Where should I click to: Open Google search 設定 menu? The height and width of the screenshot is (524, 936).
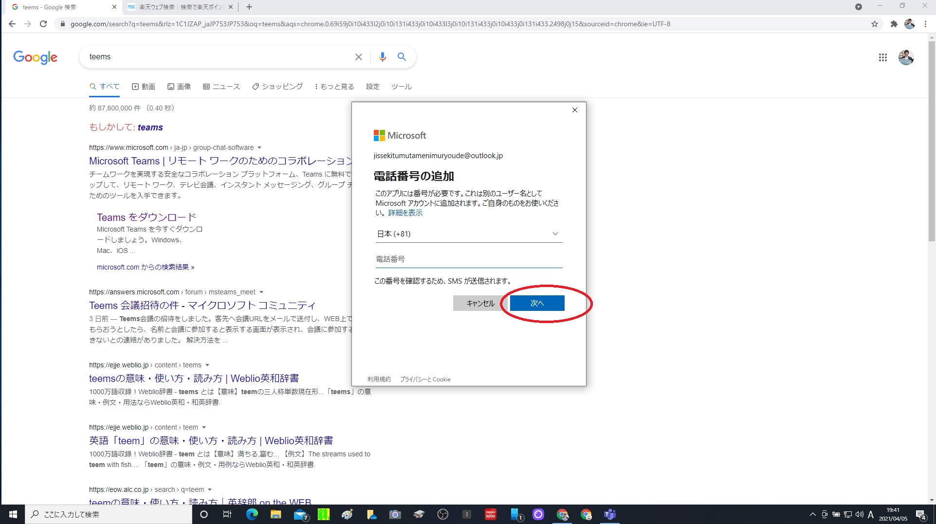(373, 87)
